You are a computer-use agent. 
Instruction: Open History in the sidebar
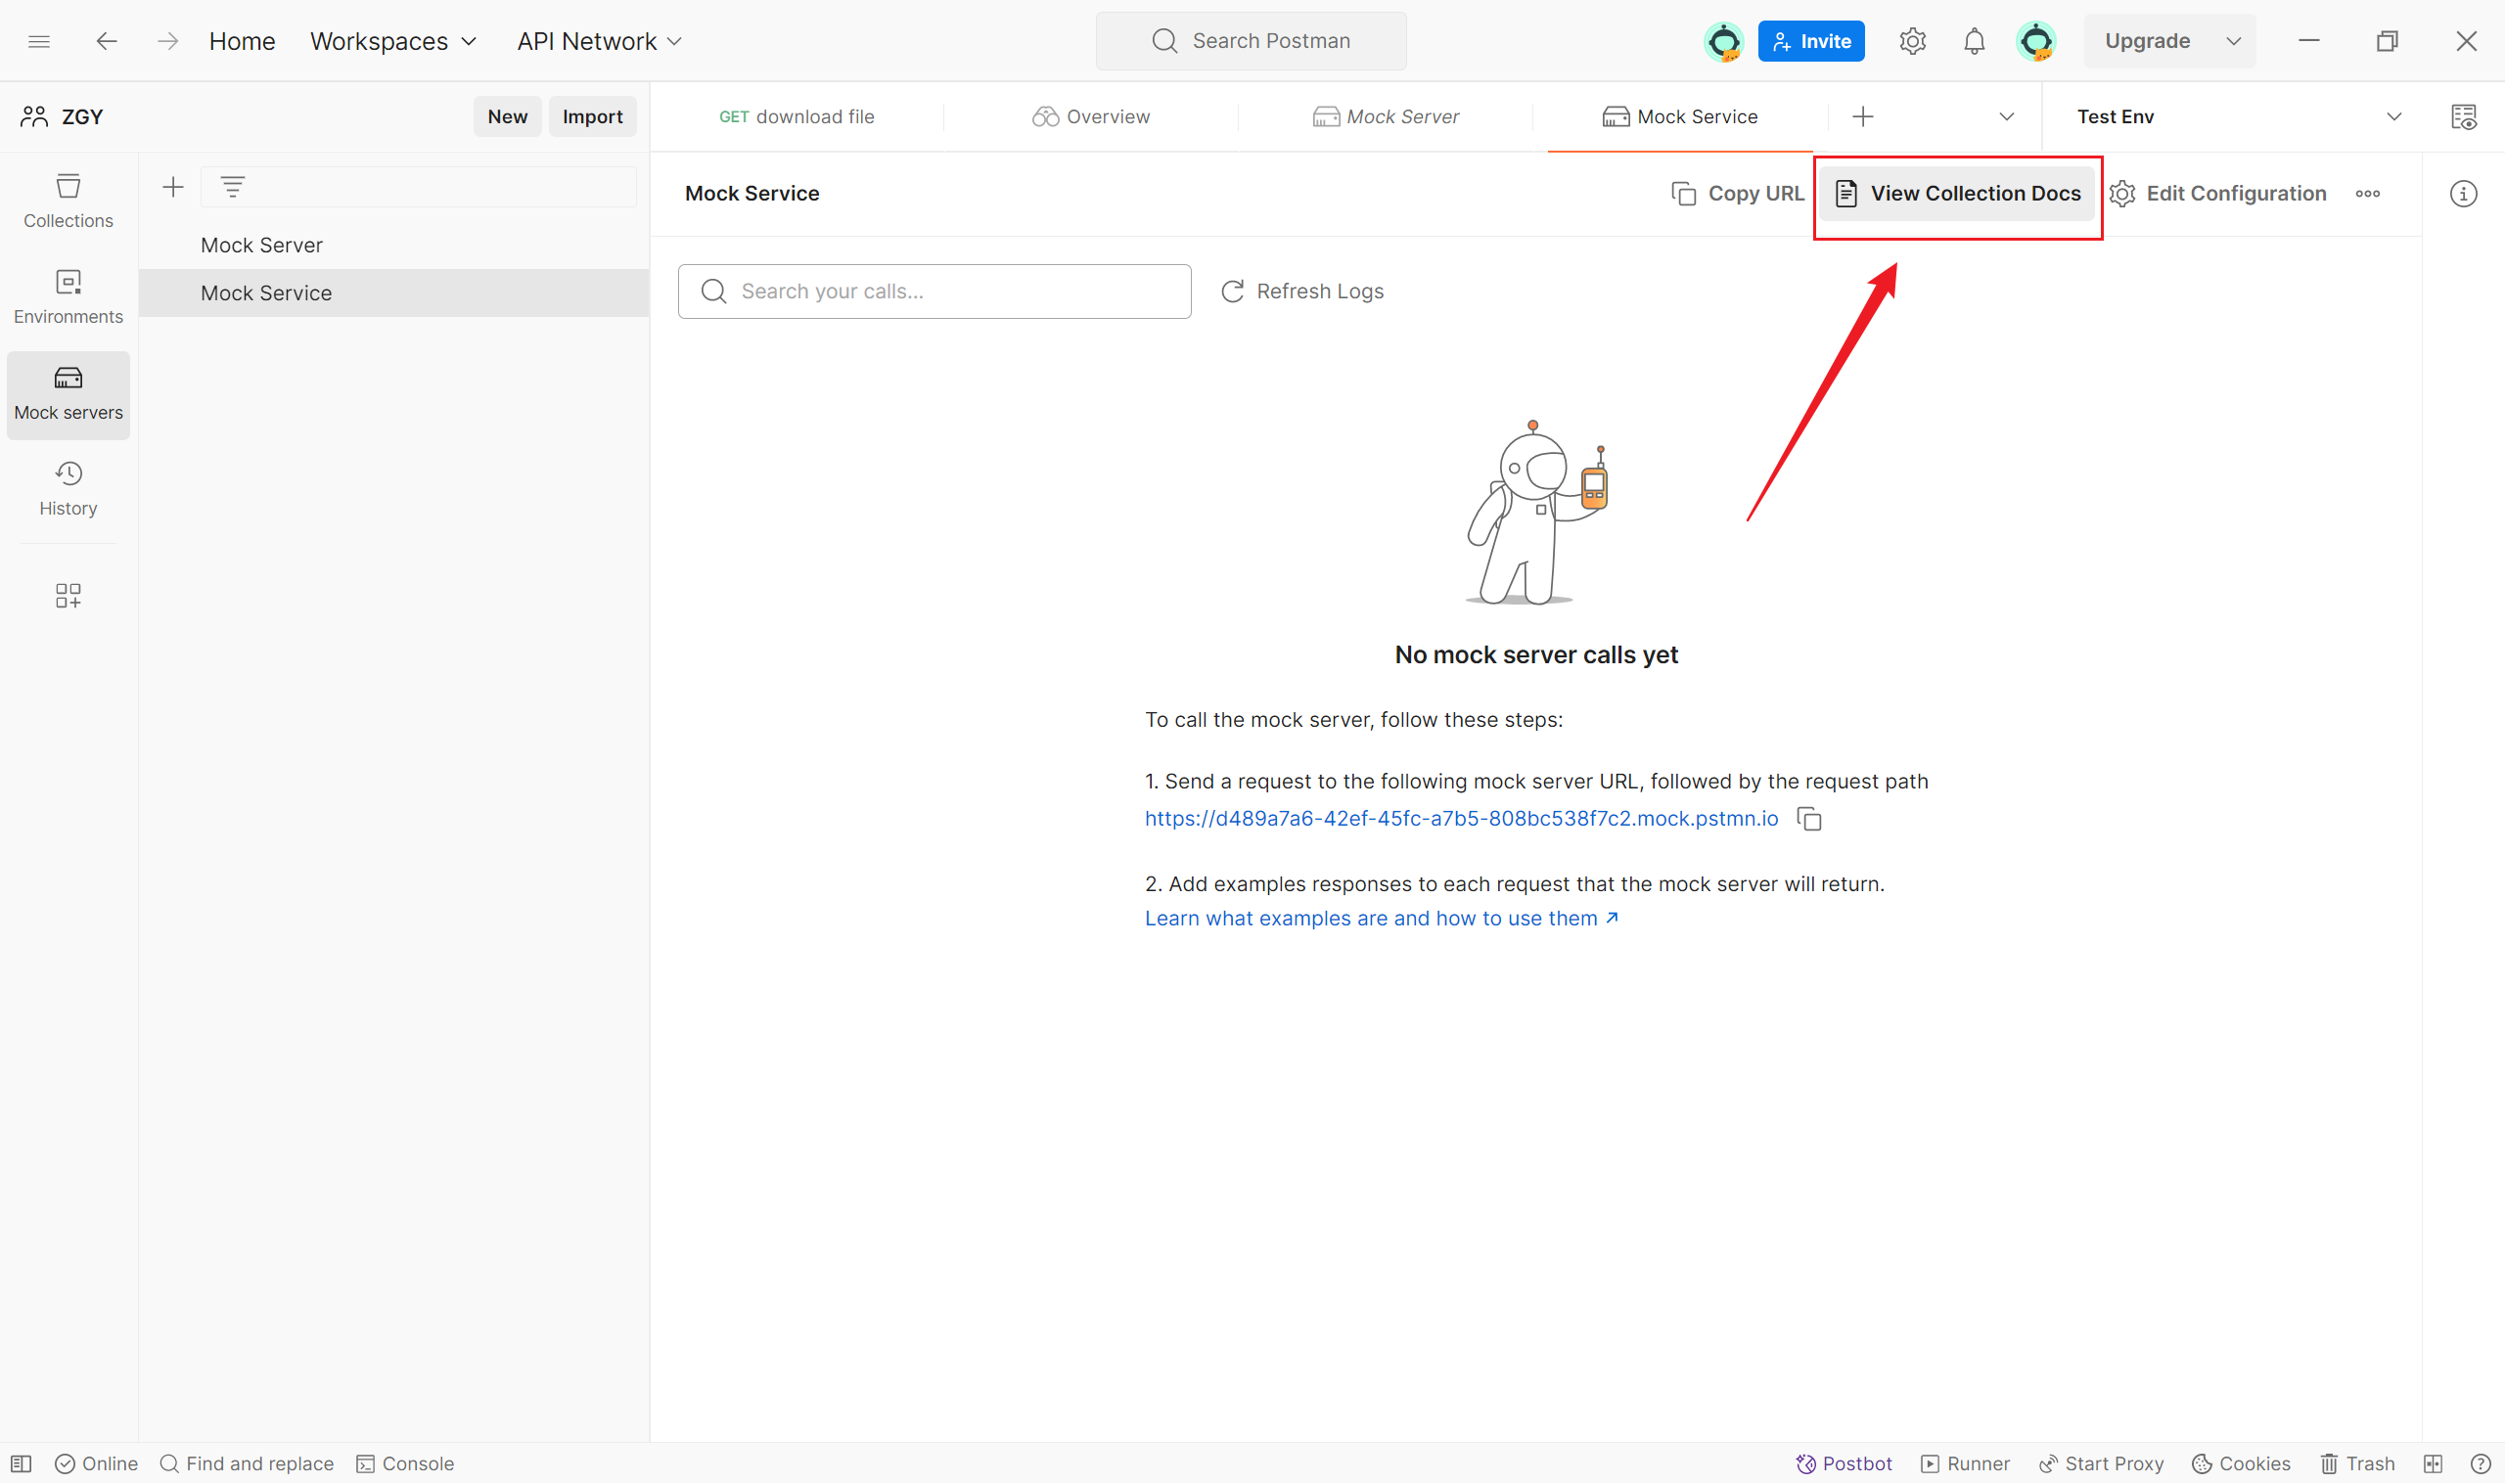pyautogui.click(x=68, y=489)
